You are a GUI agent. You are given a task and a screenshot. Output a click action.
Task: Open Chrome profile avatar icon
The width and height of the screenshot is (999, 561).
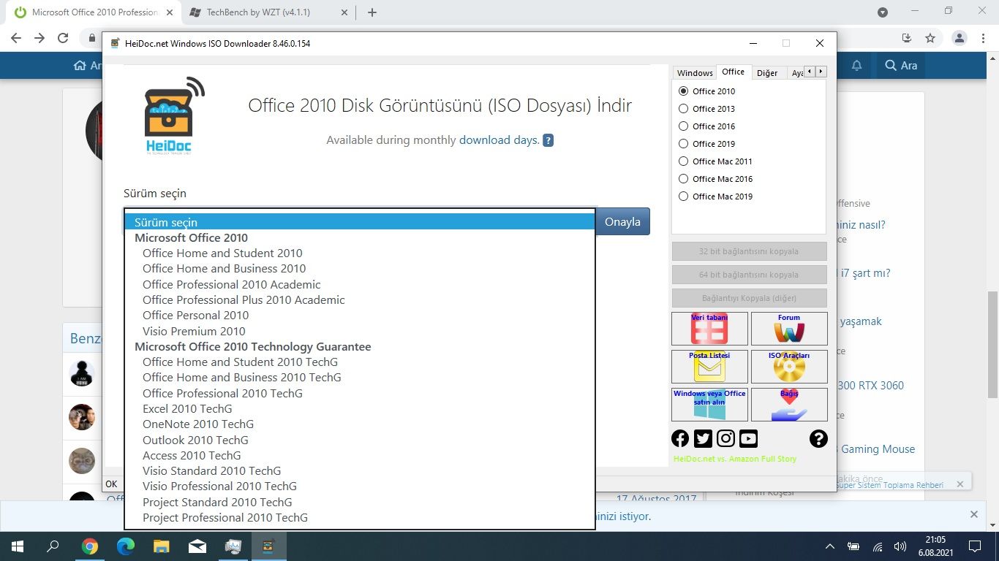coord(960,38)
